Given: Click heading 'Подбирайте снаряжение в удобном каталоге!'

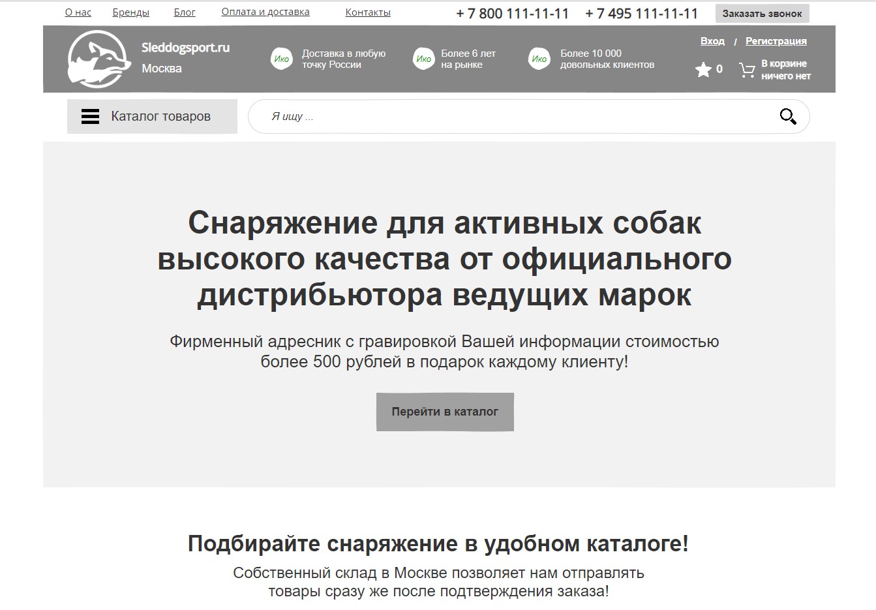Looking at the screenshot, I should 438,543.
